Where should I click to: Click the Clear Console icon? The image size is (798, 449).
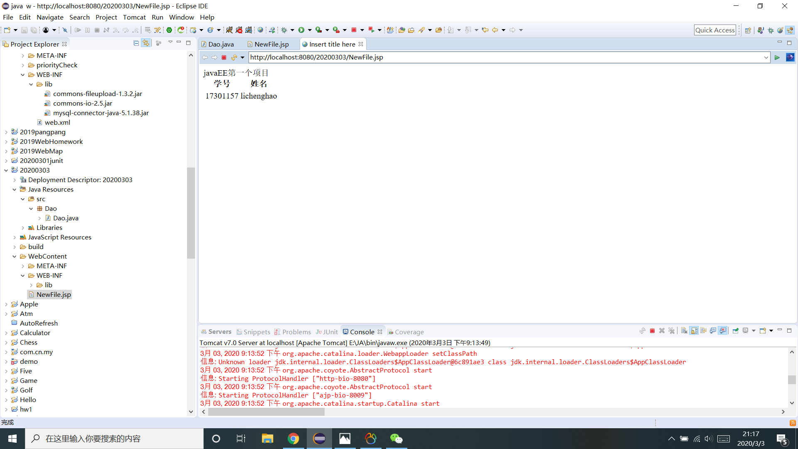click(684, 331)
